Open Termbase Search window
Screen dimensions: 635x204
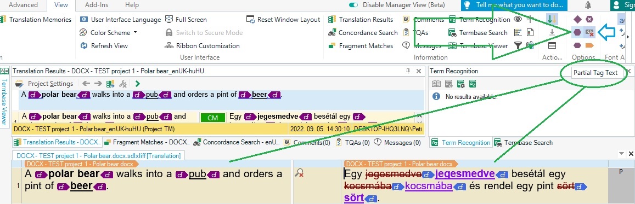coord(477,33)
